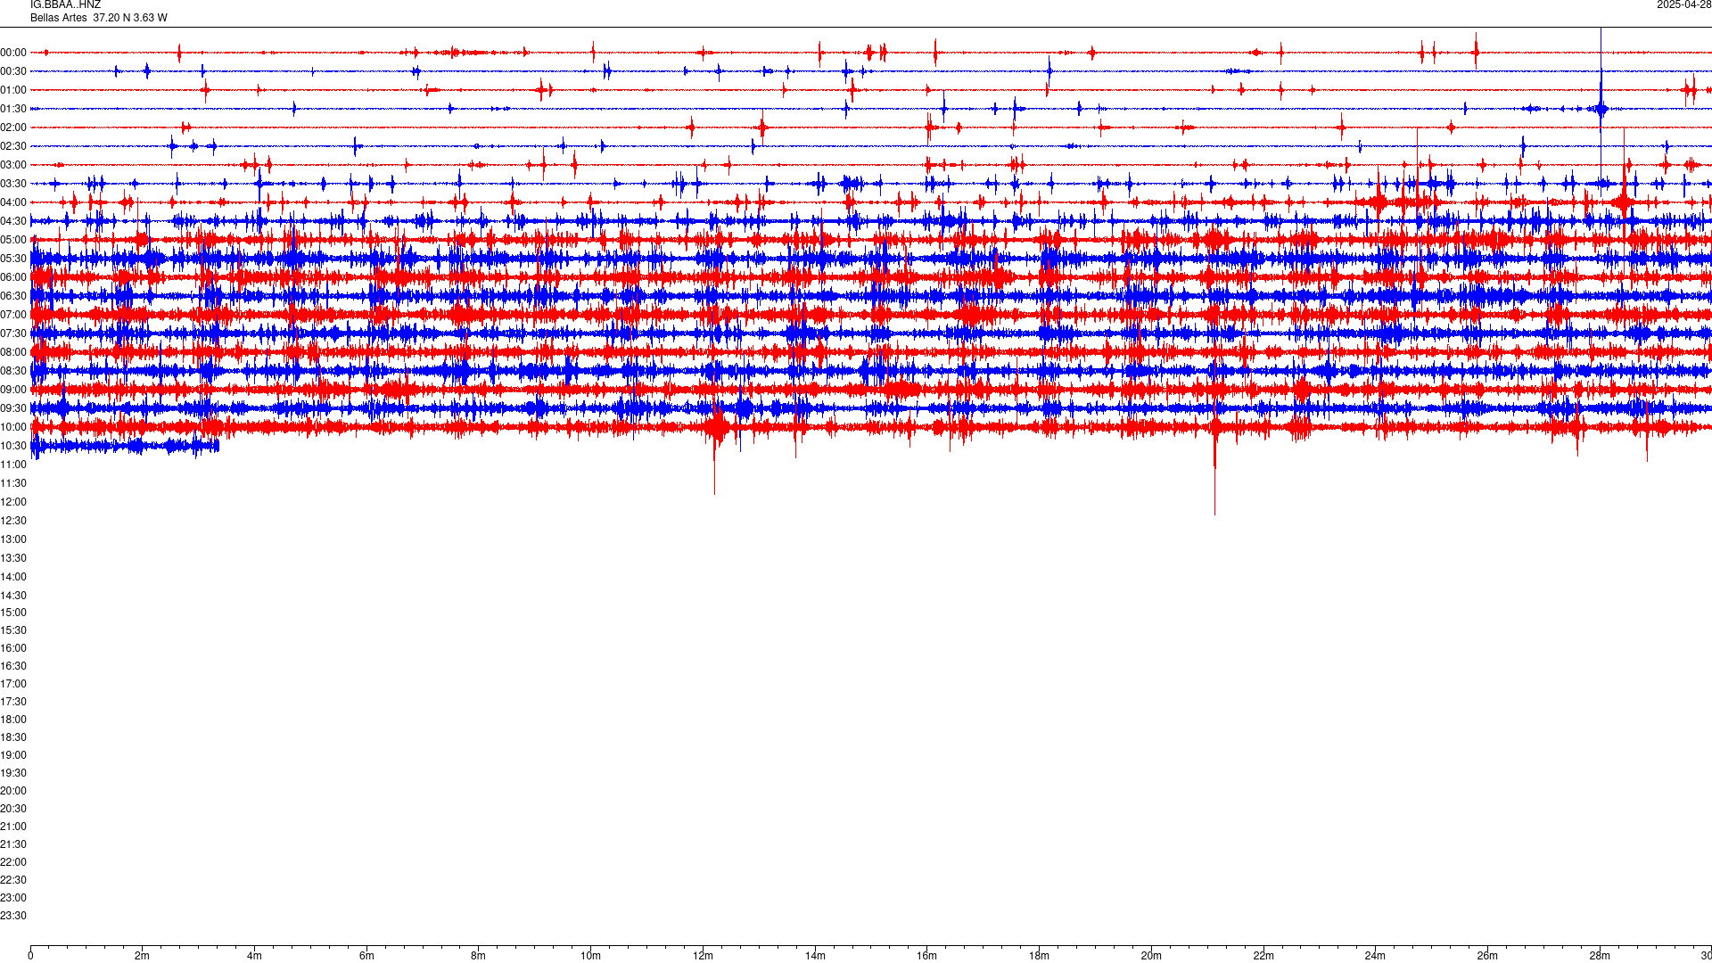Image resolution: width=1712 pixels, height=963 pixels.
Task: Select the 06:00 time row label
Action: (x=13, y=277)
